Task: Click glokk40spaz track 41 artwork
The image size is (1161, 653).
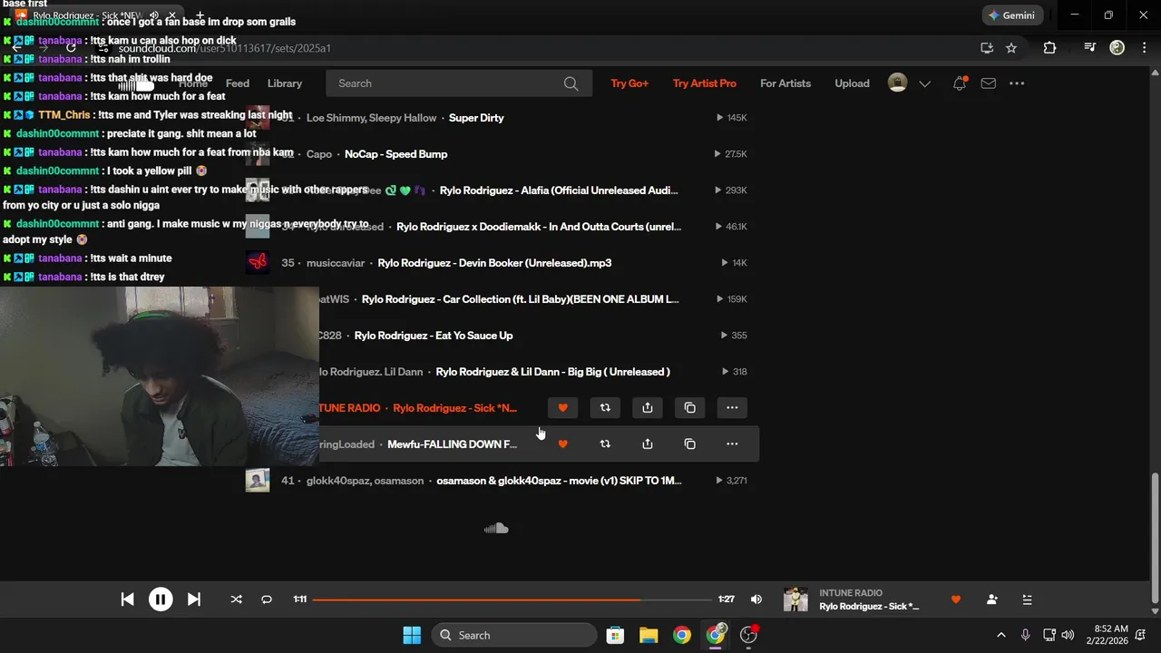Action: 258,481
